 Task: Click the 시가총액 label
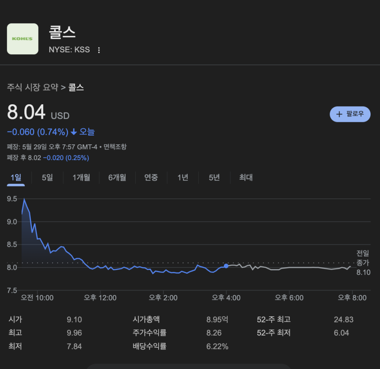coord(146,319)
